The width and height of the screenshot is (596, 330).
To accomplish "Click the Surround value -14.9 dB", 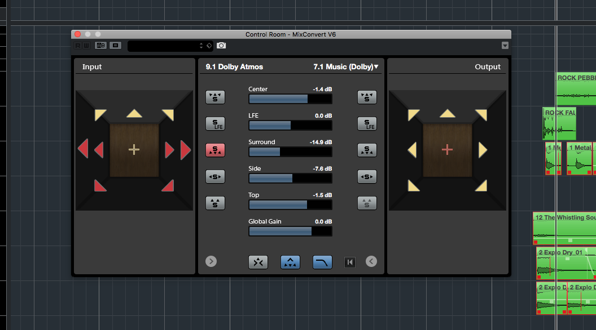I will pos(321,142).
